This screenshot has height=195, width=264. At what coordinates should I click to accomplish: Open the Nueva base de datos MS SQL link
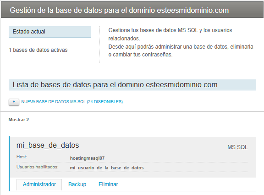click(x=72, y=102)
